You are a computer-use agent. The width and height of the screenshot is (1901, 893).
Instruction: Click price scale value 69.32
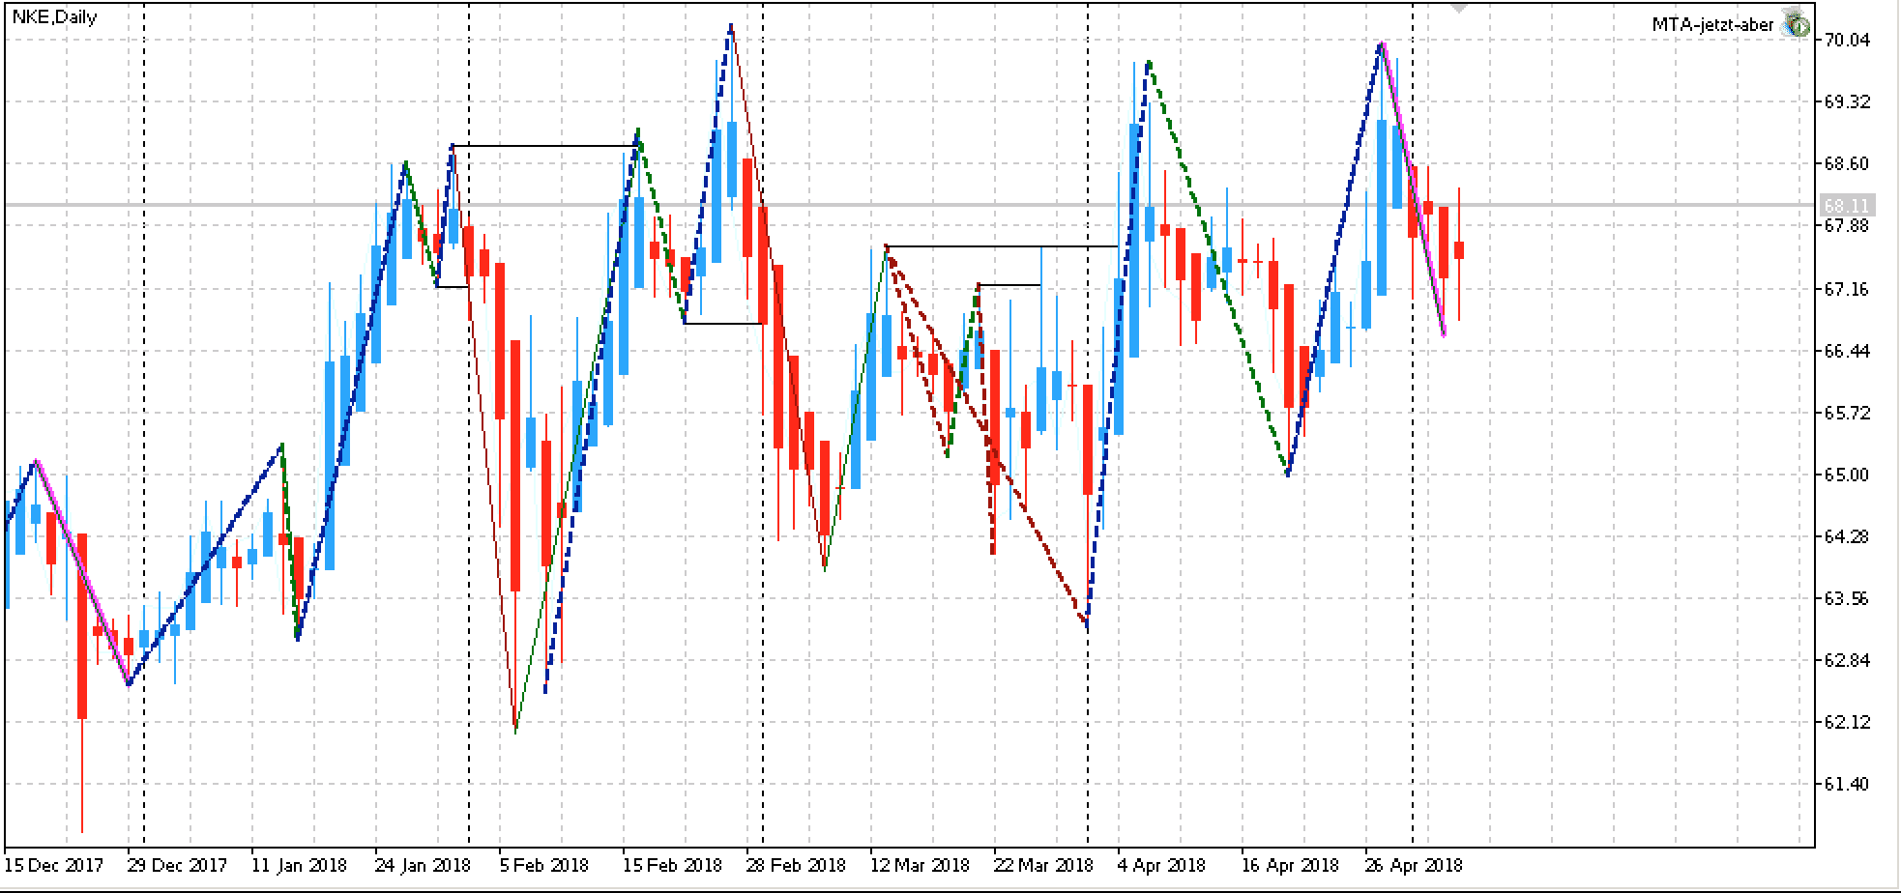coord(1847,101)
